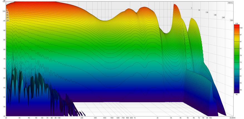Click the 105 dB level axis label
The width and height of the screenshot is (244, 119).
click(4, 2)
